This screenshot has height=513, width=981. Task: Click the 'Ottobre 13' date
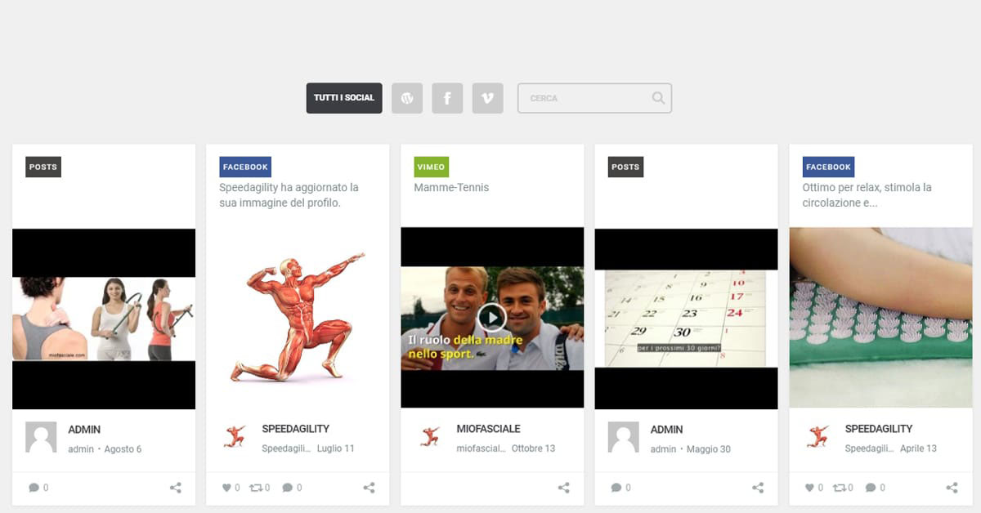pyautogui.click(x=533, y=448)
